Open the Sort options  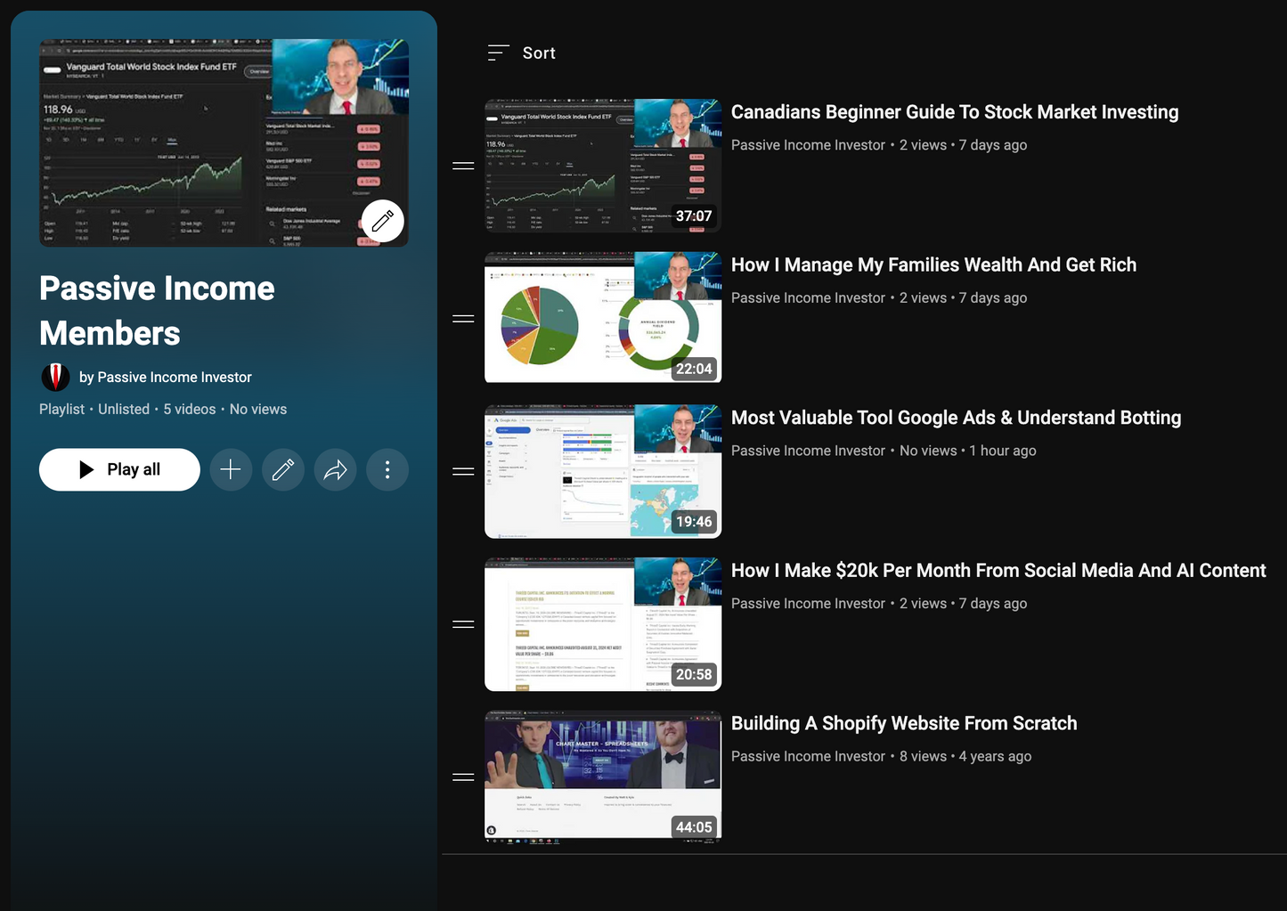coord(522,53)
